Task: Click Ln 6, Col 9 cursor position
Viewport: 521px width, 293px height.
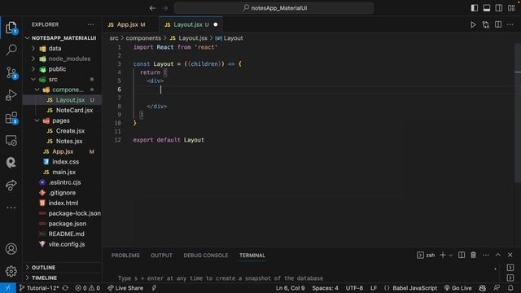Action: pyautogui.click(x=290, y=288)
